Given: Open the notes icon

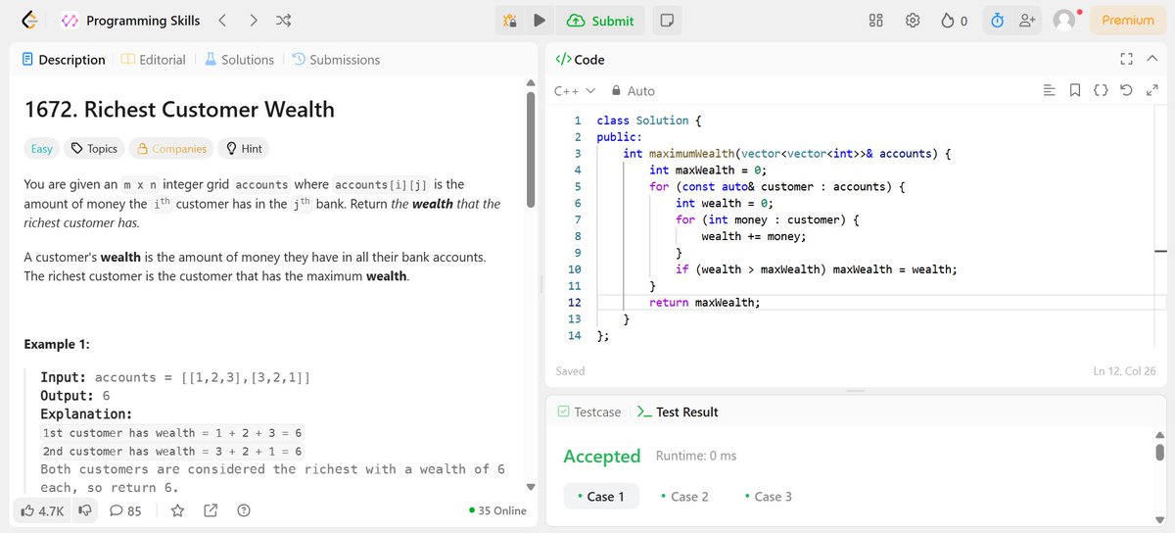Looking at the screenshot, I should [x=666, y=21].
